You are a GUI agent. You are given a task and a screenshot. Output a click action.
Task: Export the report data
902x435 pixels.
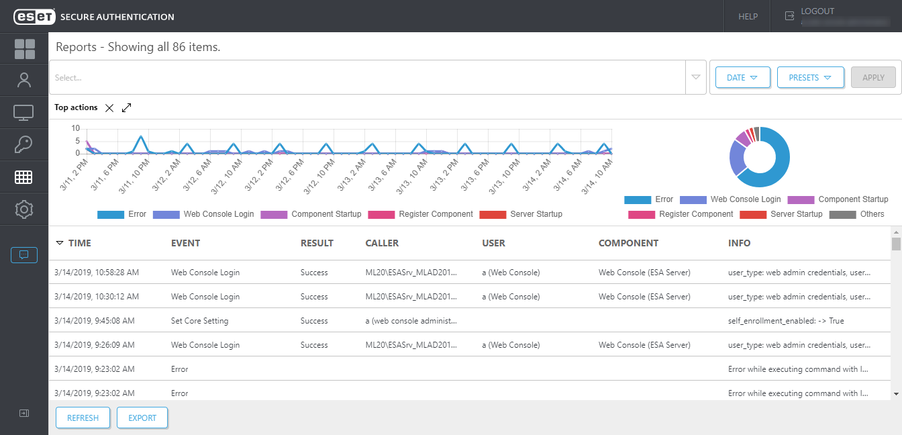[x=142, y=417]
